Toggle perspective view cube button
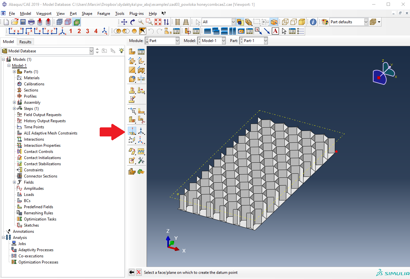The width and height of the screenshot is (410, 279). (x=373, y=22)
